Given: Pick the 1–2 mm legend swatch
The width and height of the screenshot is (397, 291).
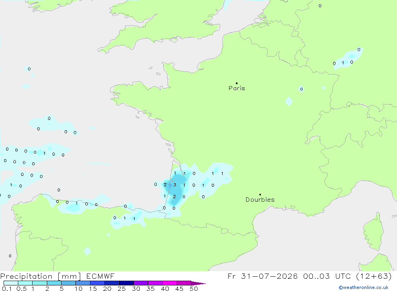Looking at the screenshot, I should pos(40,283).
